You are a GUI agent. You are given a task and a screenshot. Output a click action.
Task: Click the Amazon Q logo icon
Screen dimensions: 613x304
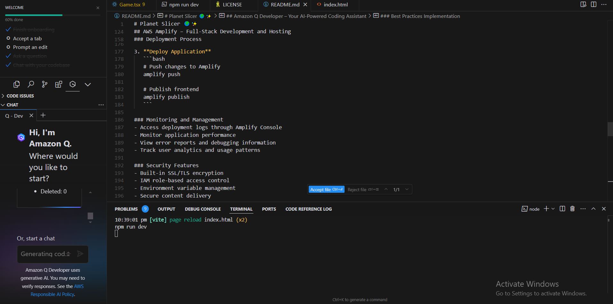[x=21, y=137]
